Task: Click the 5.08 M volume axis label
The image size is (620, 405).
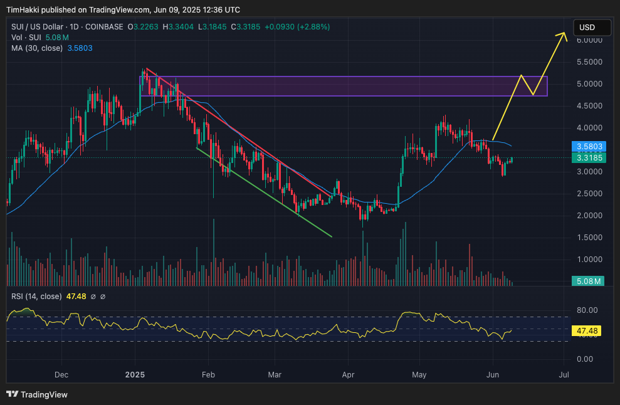Action: click(x=588, y=281)
